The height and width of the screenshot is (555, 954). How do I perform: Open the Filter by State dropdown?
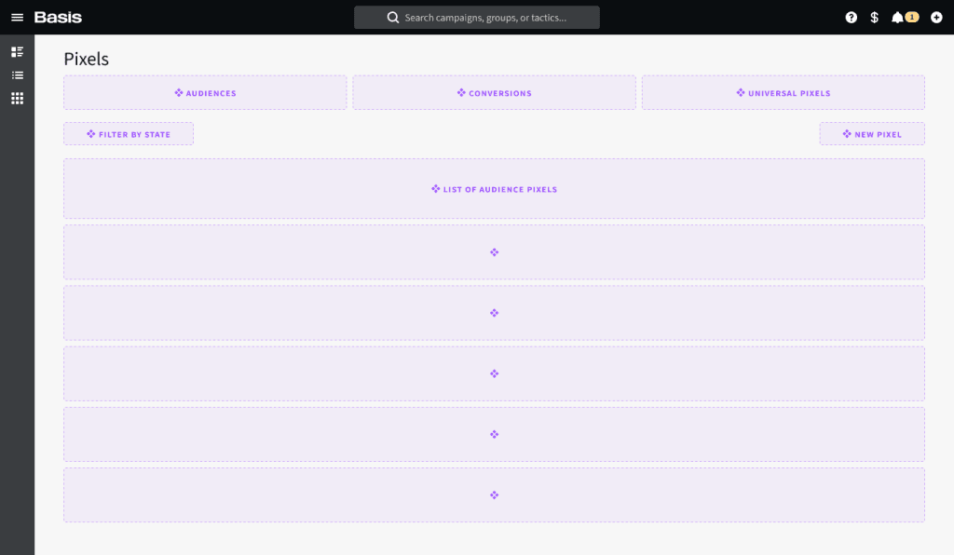[x=129, y=134]
